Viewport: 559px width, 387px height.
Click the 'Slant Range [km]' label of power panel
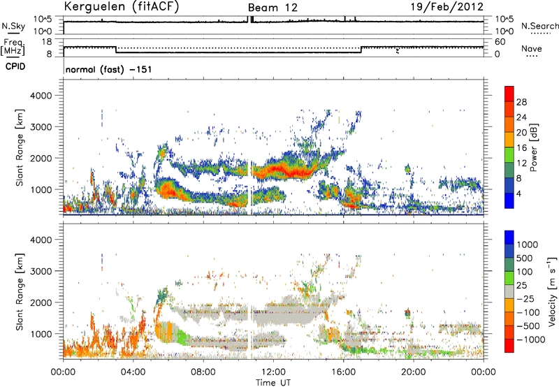click(x=20, y=147)
